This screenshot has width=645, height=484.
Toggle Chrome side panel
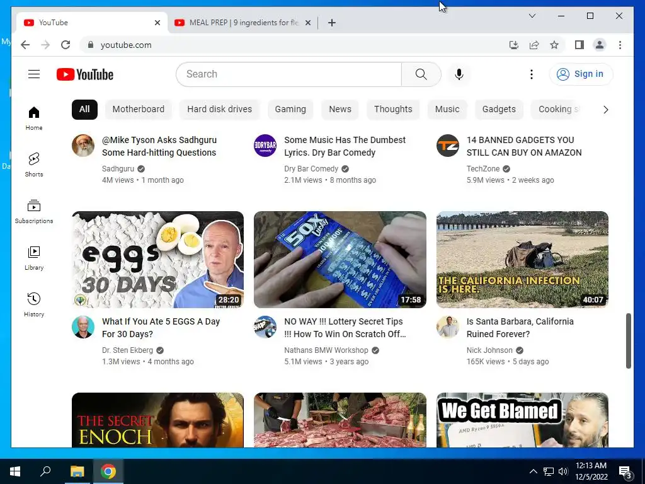(x=579, y=45)
